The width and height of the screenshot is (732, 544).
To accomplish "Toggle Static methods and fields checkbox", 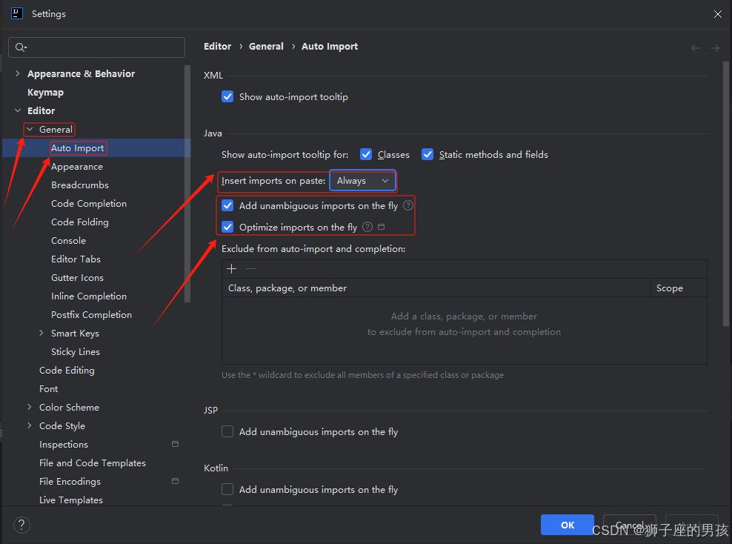I will pyautogui.click(x=427, y=155).
